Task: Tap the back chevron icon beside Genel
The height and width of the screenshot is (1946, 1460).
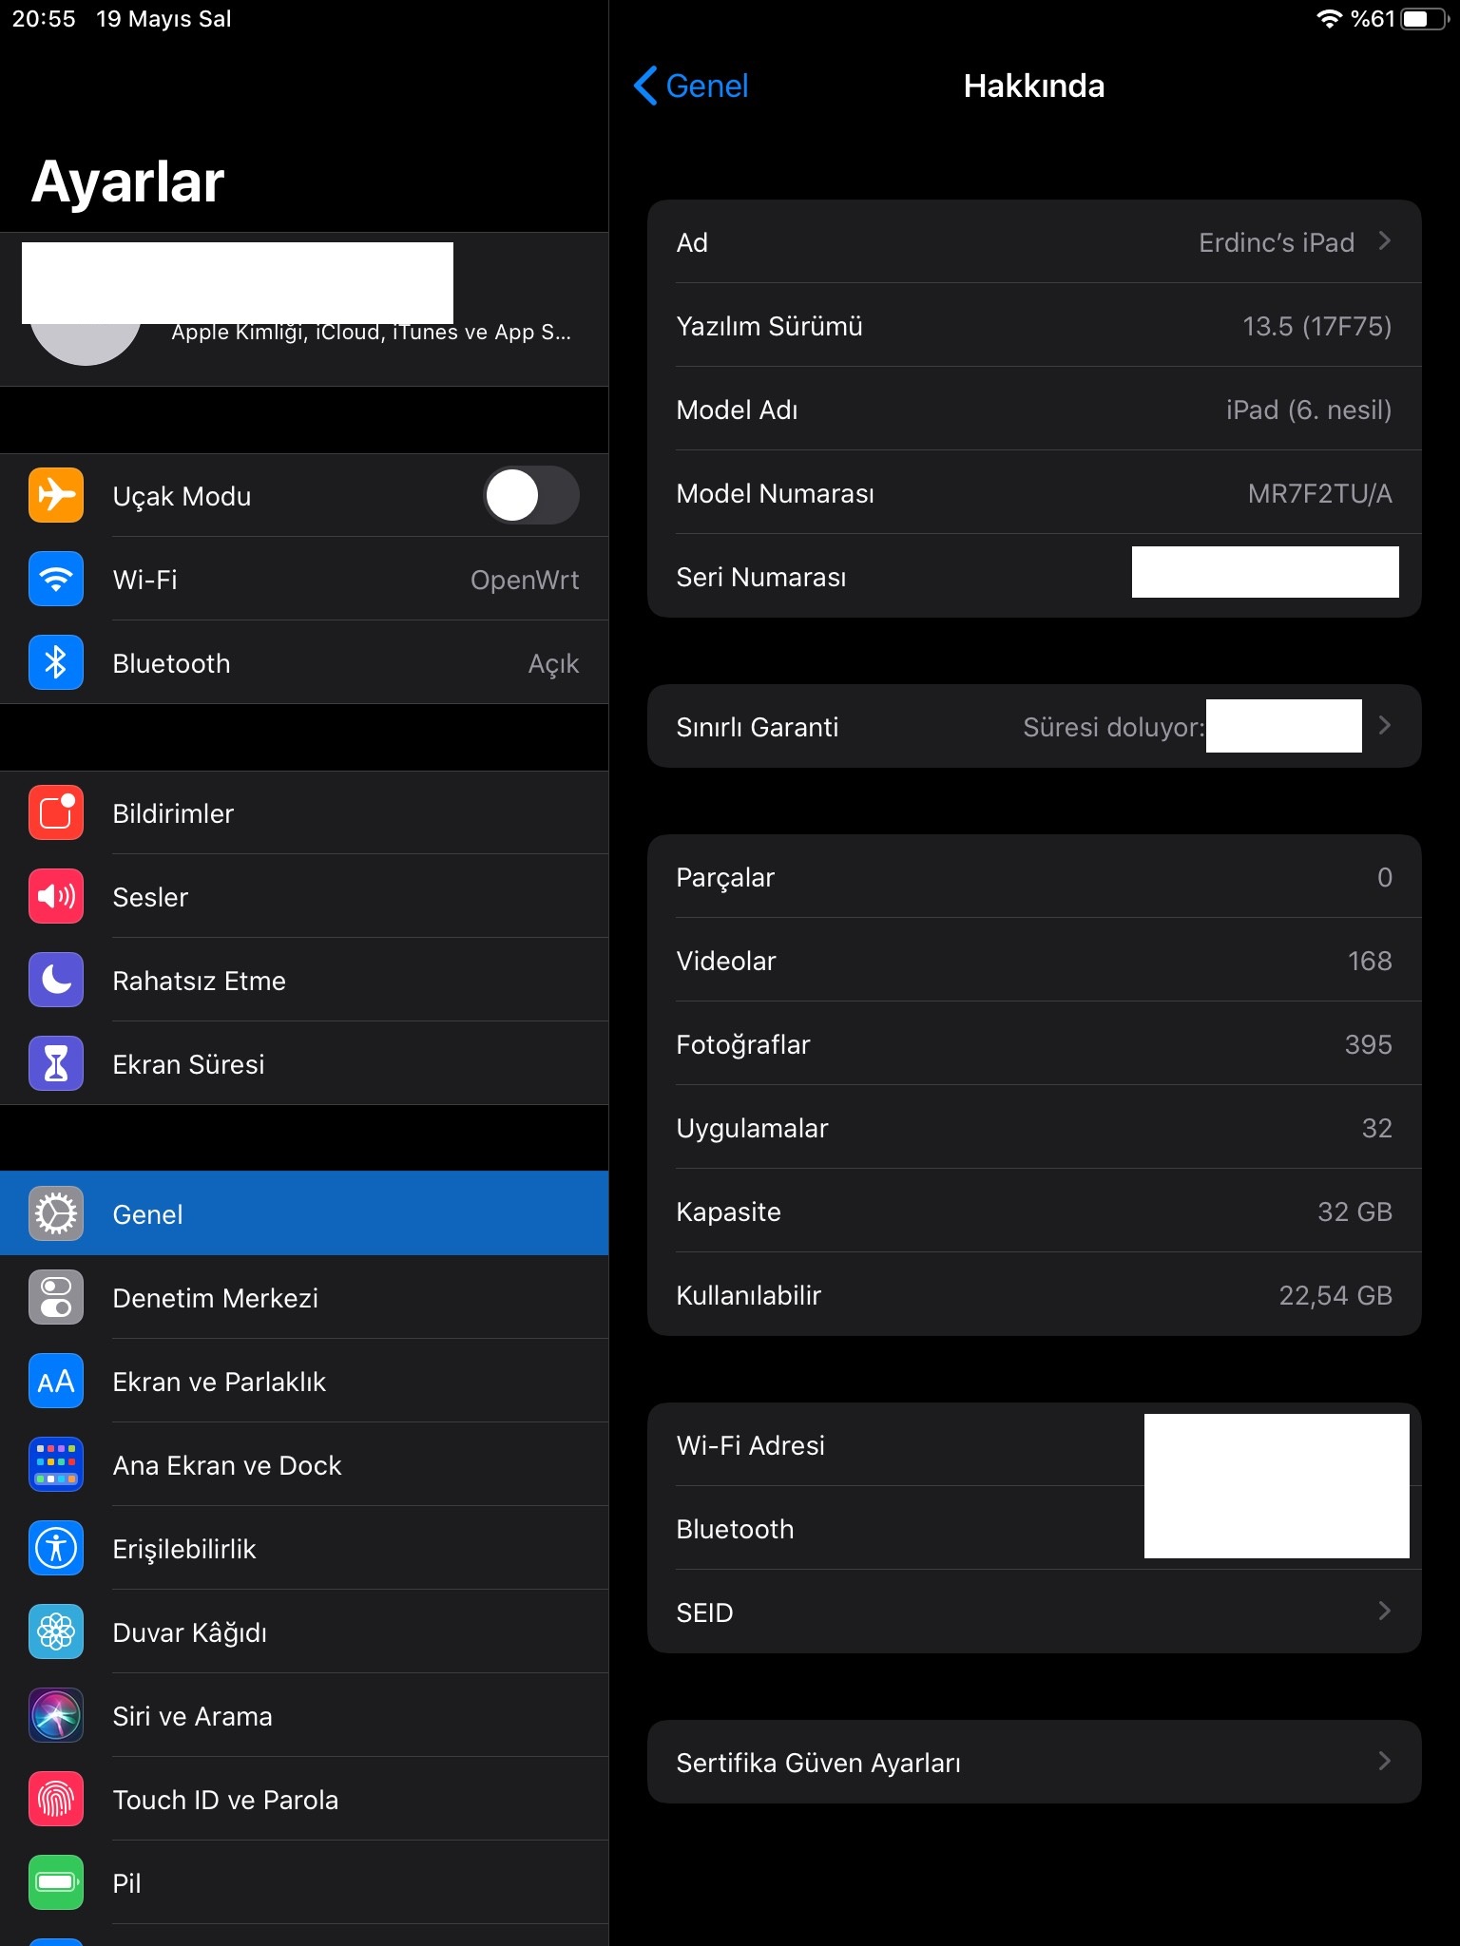Action: coord(645,86)
